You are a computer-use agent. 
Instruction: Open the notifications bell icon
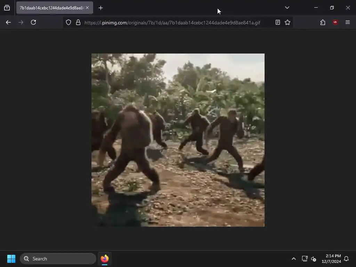pos(346,259)
